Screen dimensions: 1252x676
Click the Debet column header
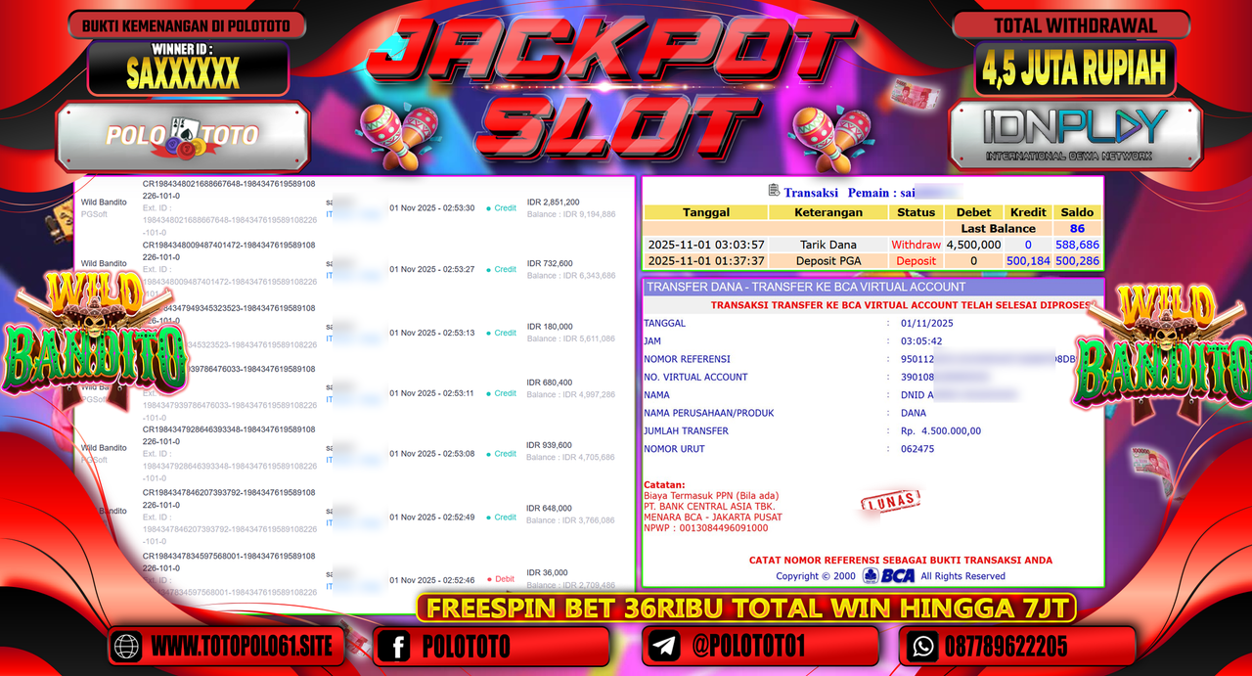[973, 212]
